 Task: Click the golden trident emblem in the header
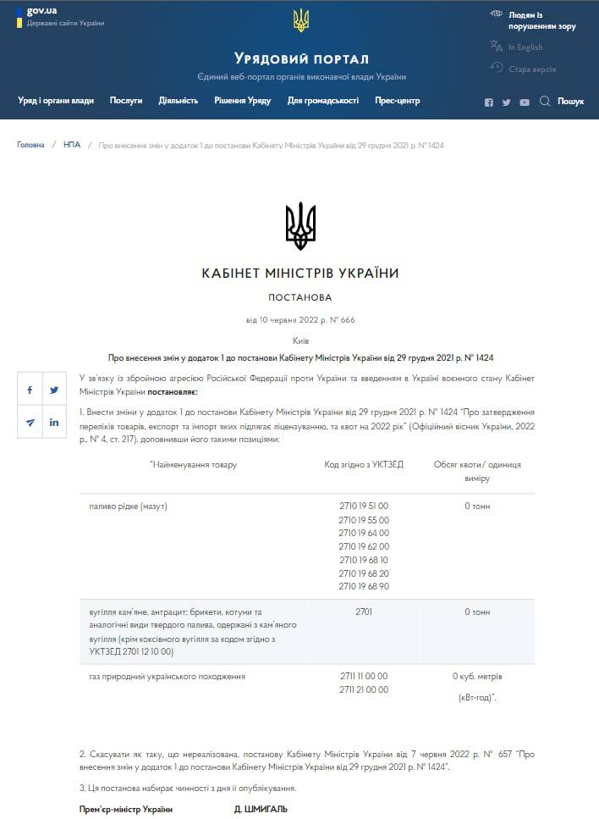point(300,20)
